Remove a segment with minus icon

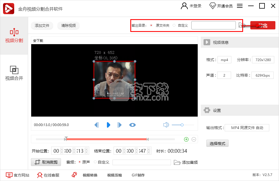194,139
